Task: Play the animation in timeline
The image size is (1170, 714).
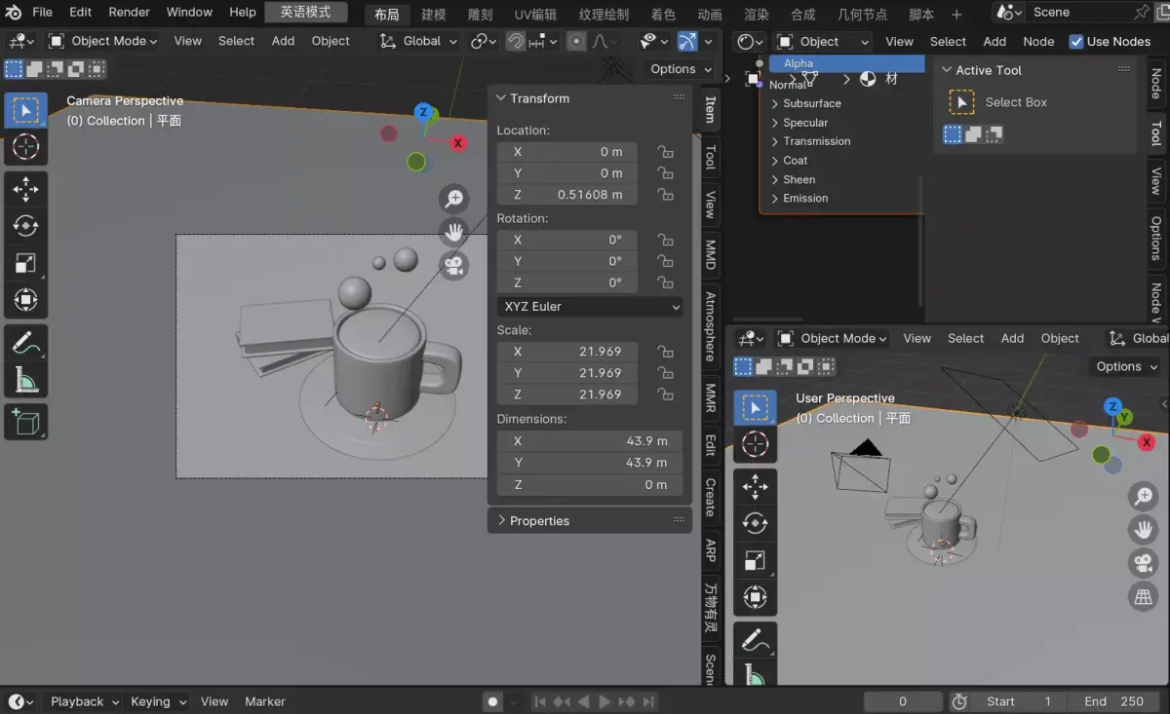Action: pyautogui.click(x=604, y=701)
